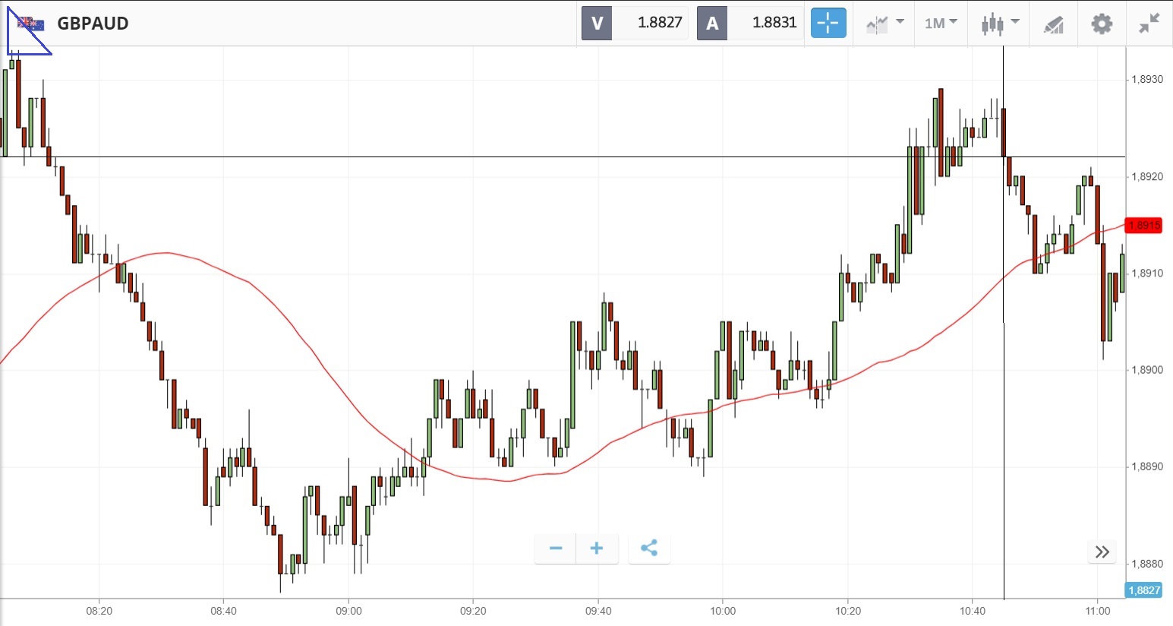Click the 10:20 time axis label
Screen dimensions: 1173x626
click(848, 611)
